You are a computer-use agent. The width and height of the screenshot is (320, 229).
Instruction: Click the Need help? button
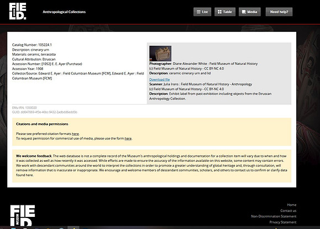pyautogui.click(x=279, y=12)
